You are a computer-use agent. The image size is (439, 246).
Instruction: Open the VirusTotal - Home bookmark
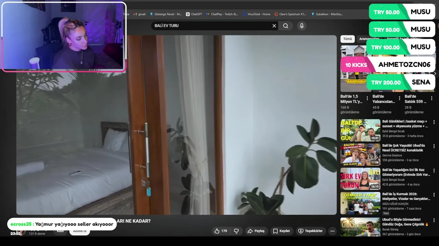[256, 14]
